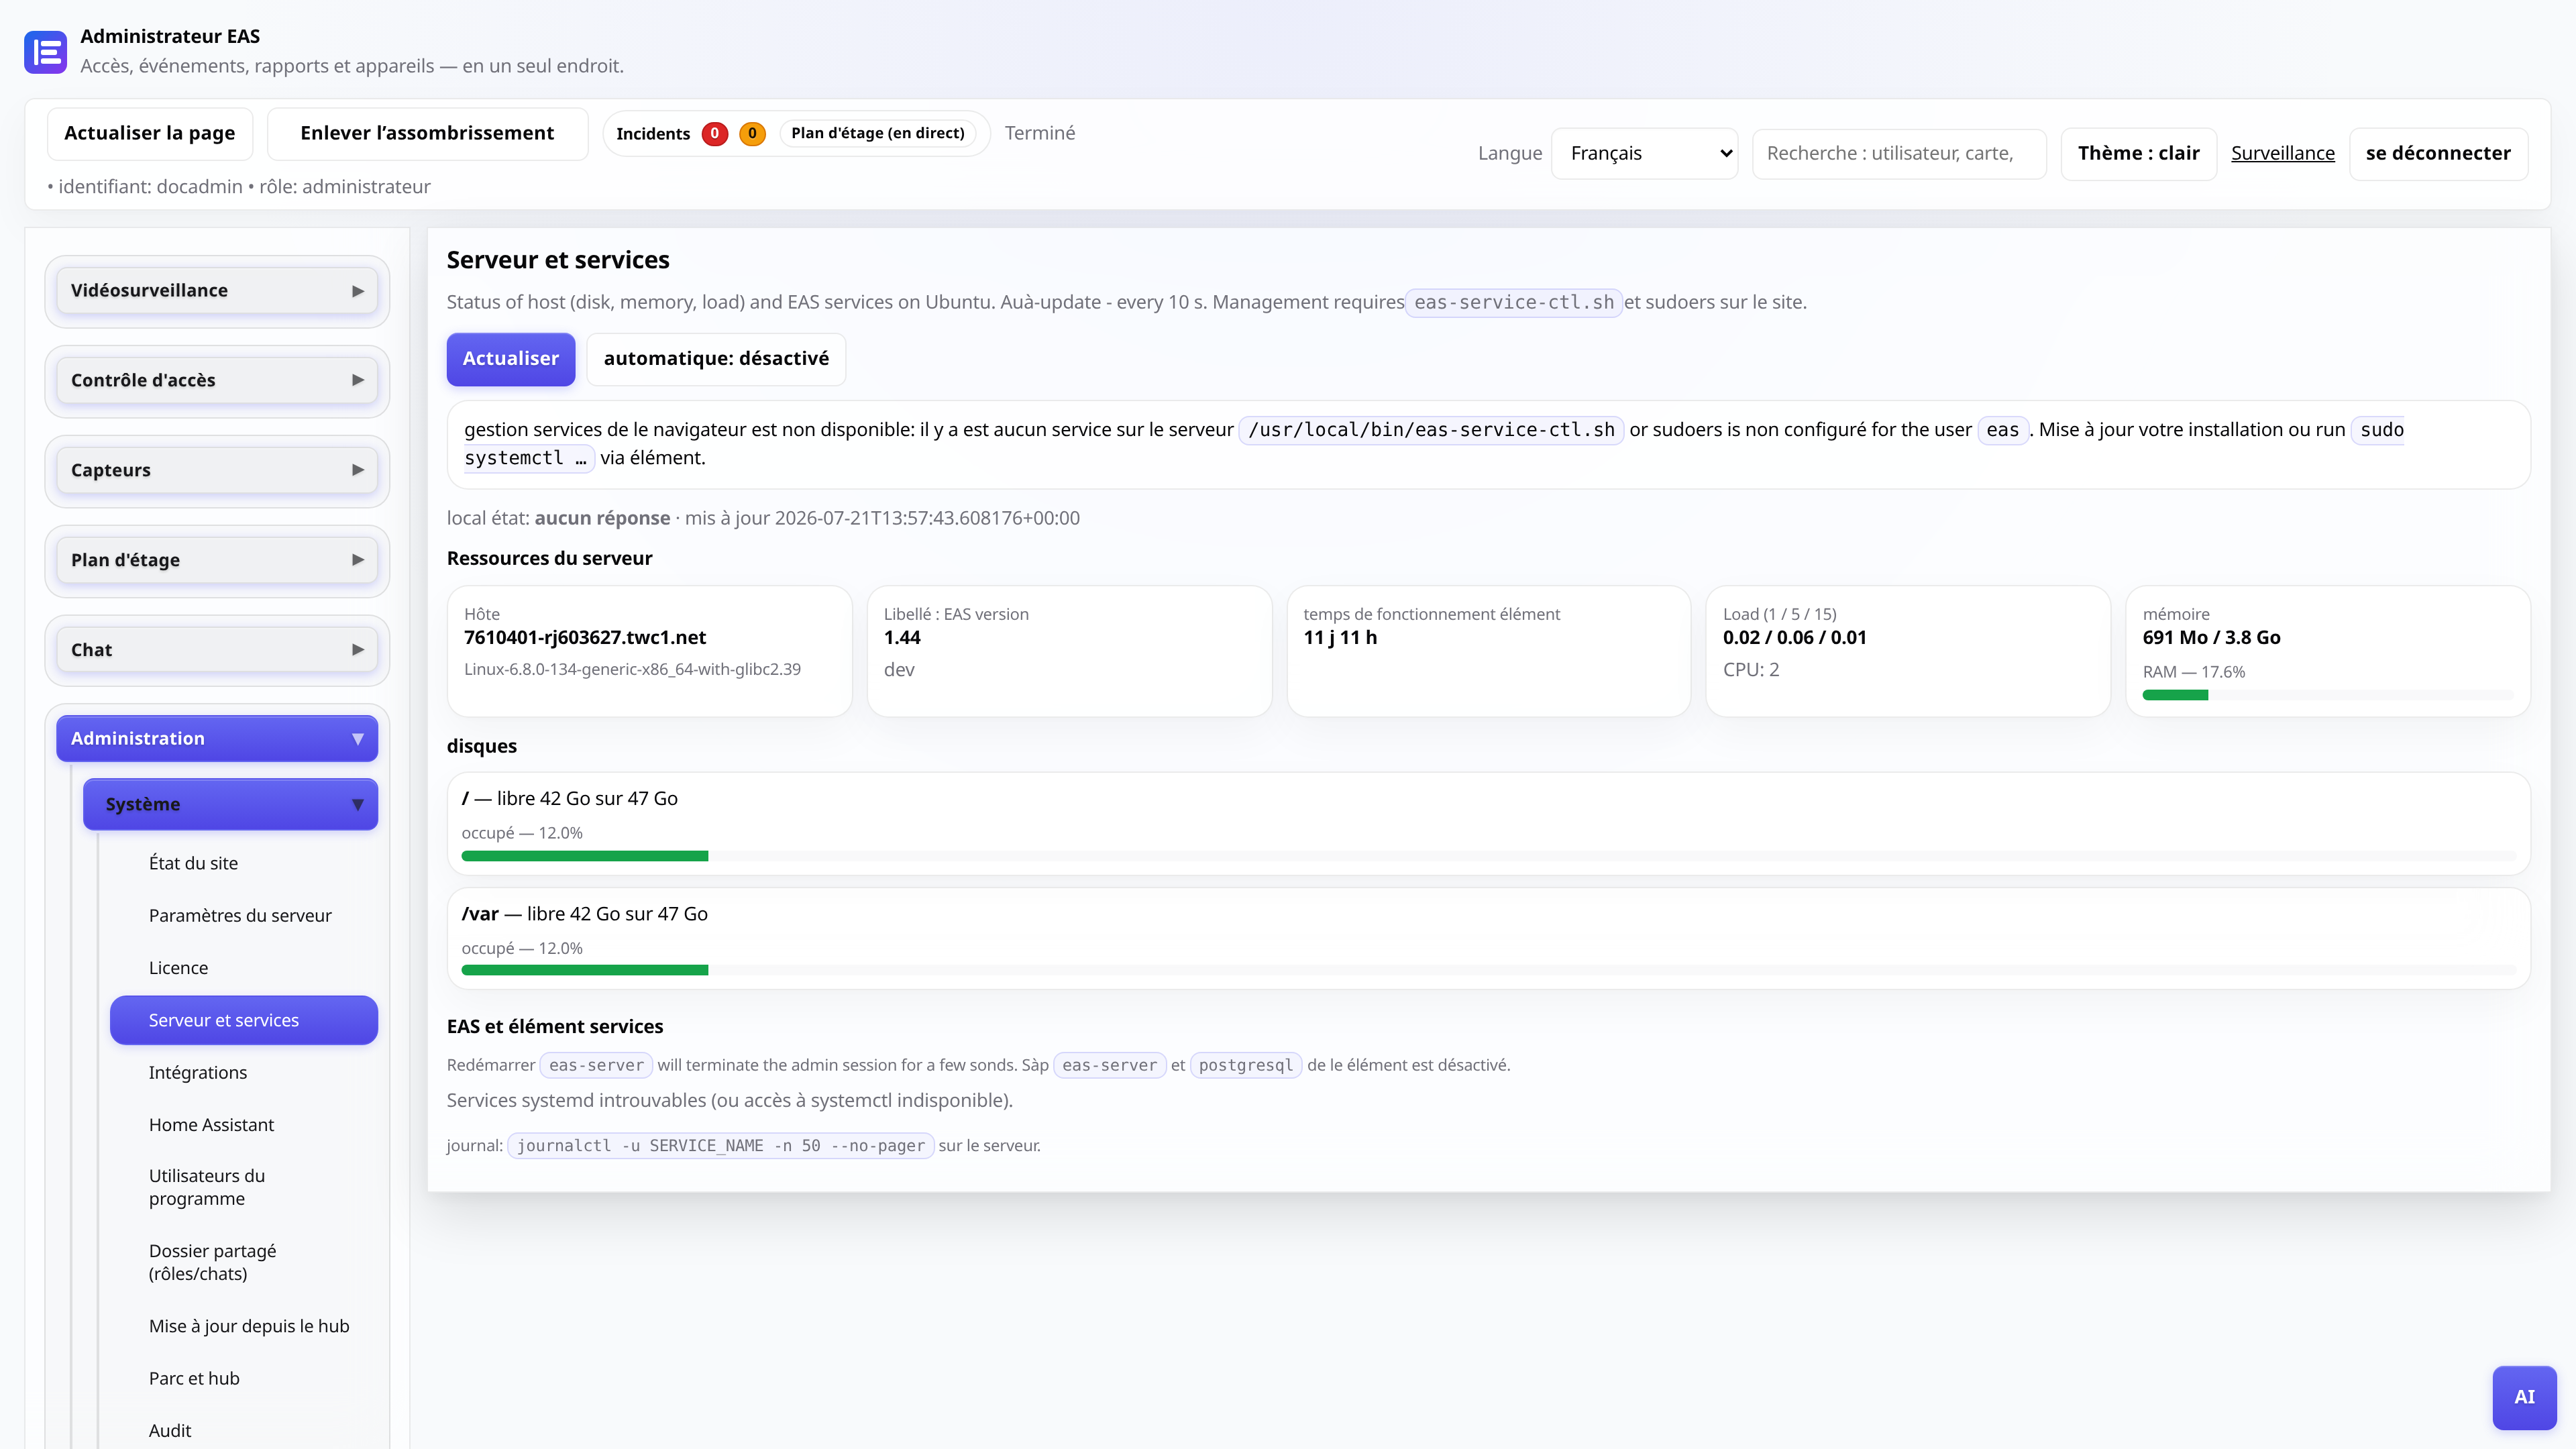The height and width of the screenshot is (1449, 2576).
Task: Click the Load (1 / 5 / 15) card
Action: click(x=1908, y=651)
